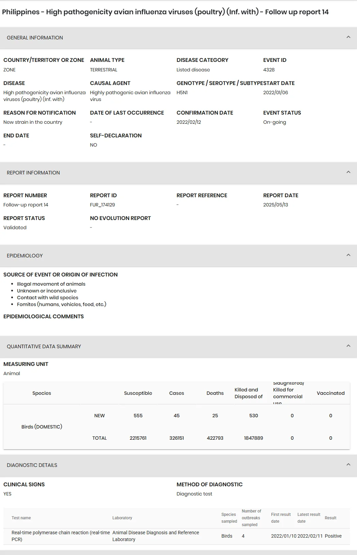Screen dimensions: 357x555
Task: Click the Cases column header
Action: (x=176, y=393)
